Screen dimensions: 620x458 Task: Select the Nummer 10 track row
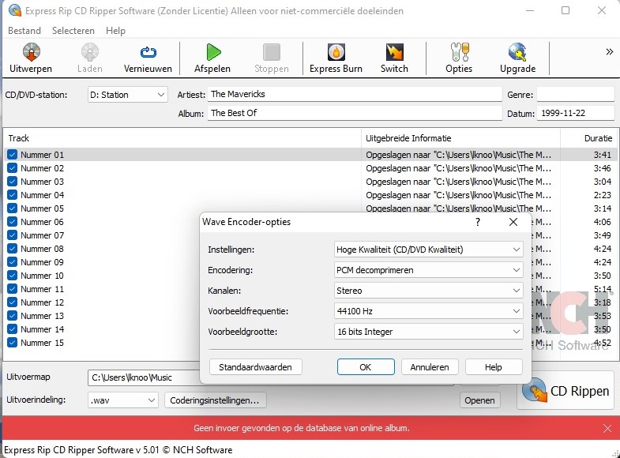pos(103,276)
